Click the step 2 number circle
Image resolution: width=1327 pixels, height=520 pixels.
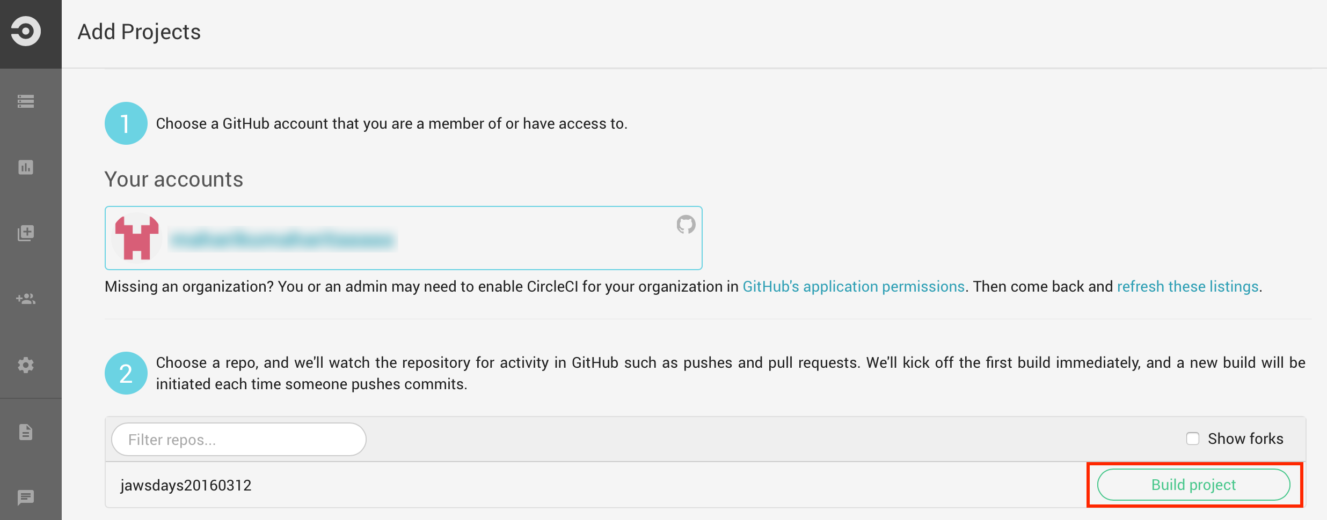click(126, 373)
